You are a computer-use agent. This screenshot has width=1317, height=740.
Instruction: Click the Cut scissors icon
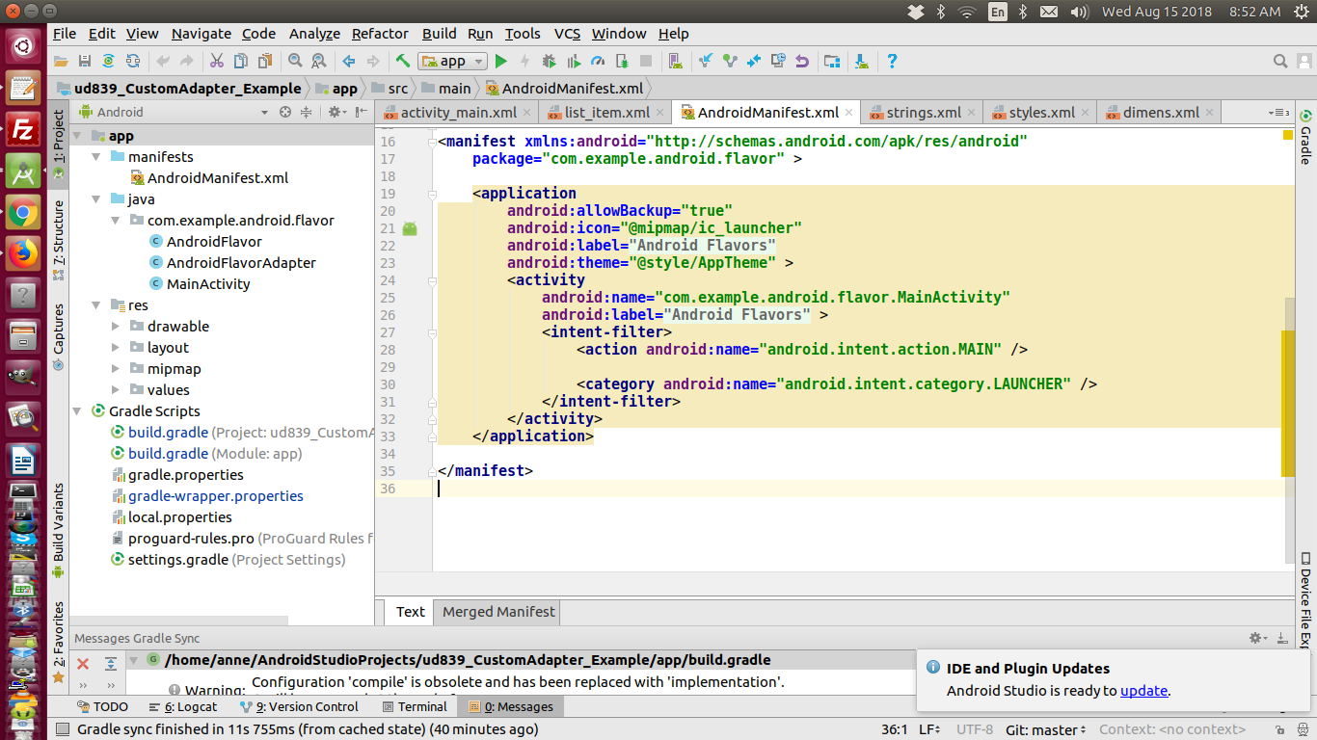click(x=217, y=61)
